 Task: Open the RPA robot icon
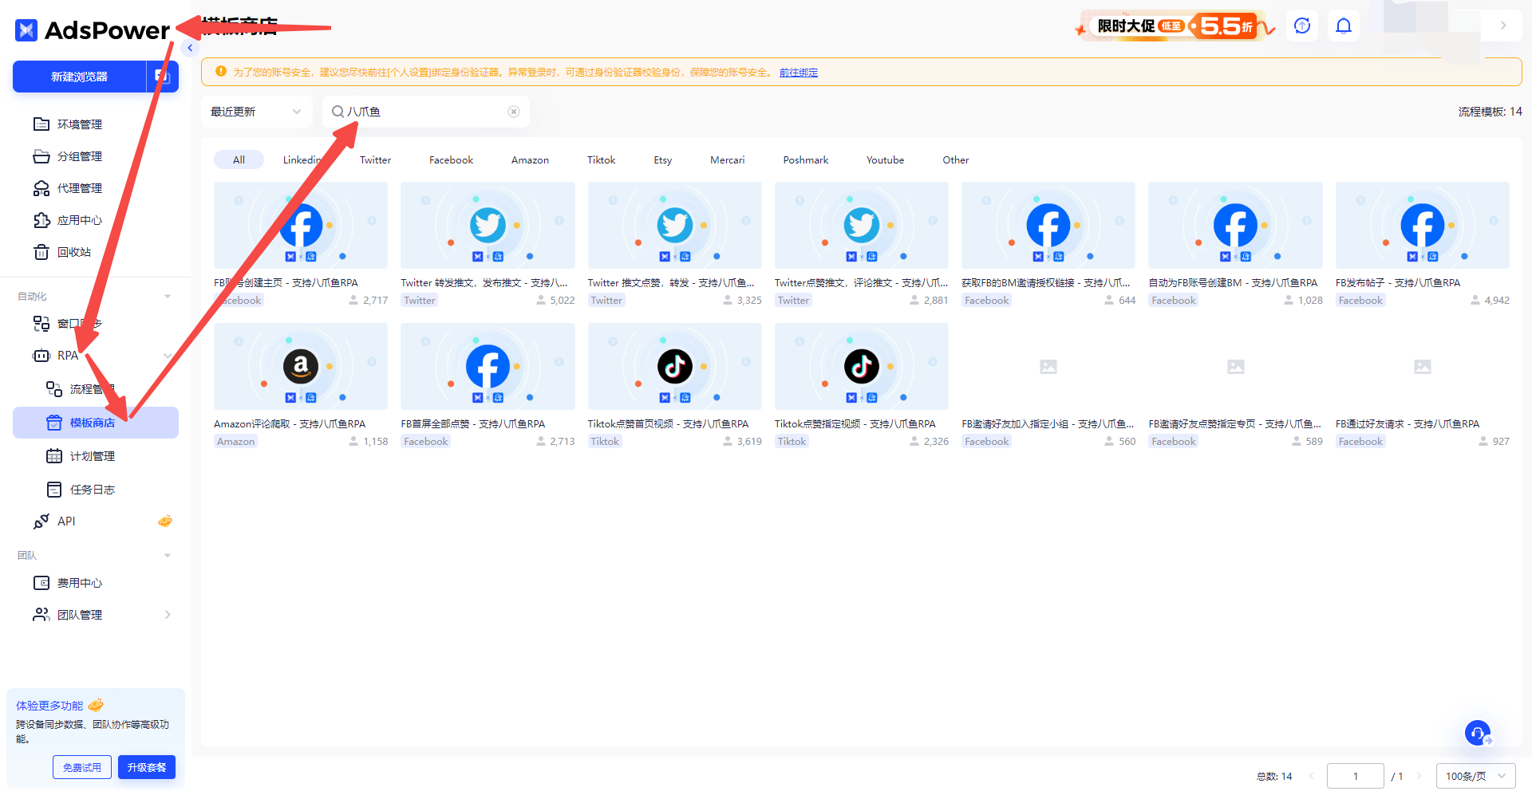[x=41, y=356]
